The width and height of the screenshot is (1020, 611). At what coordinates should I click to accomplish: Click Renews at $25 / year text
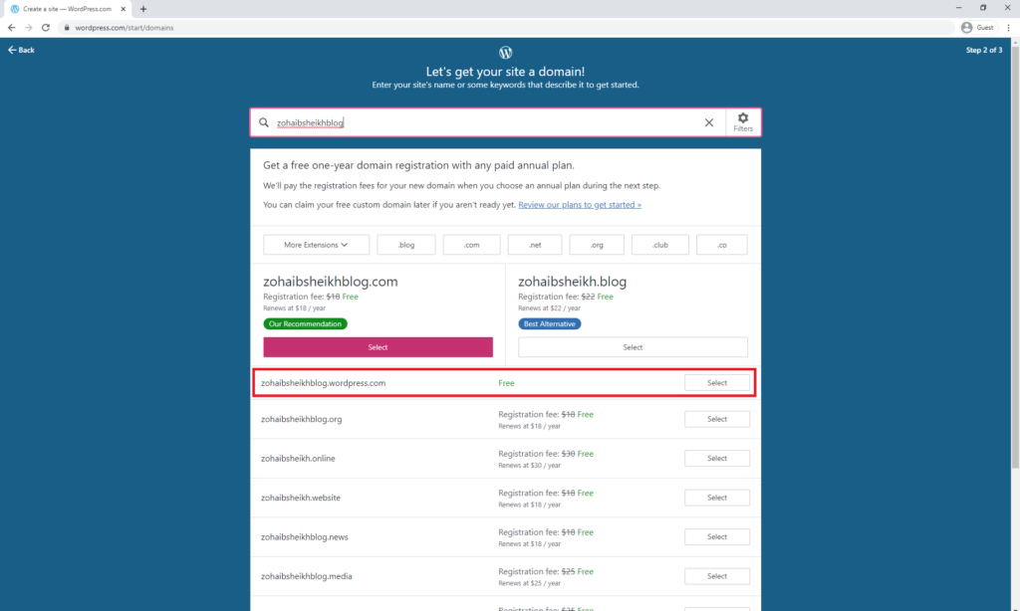(x=530, y=583)
